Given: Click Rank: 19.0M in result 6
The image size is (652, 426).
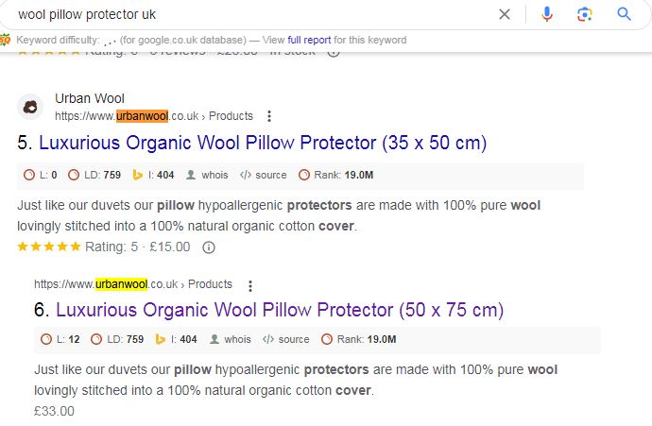Looking at the screenshot, I should [x=359, y=339].
